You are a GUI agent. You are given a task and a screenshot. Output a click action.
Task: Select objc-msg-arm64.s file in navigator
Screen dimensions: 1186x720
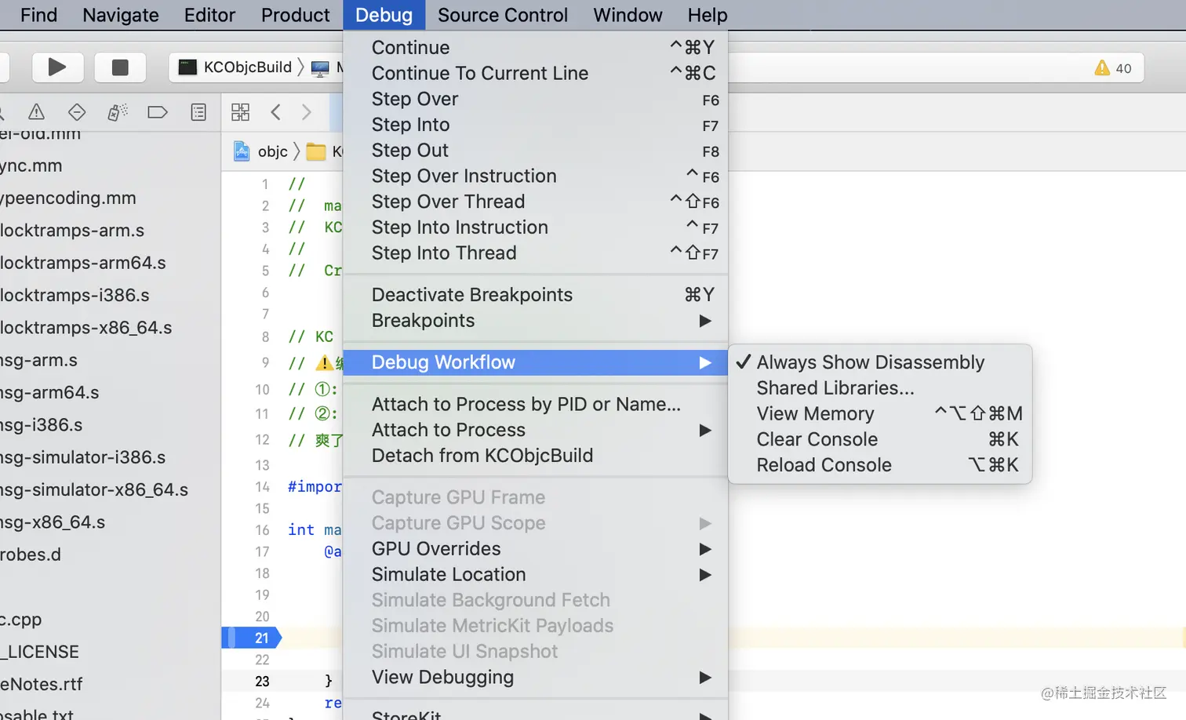tap(50, 392)
